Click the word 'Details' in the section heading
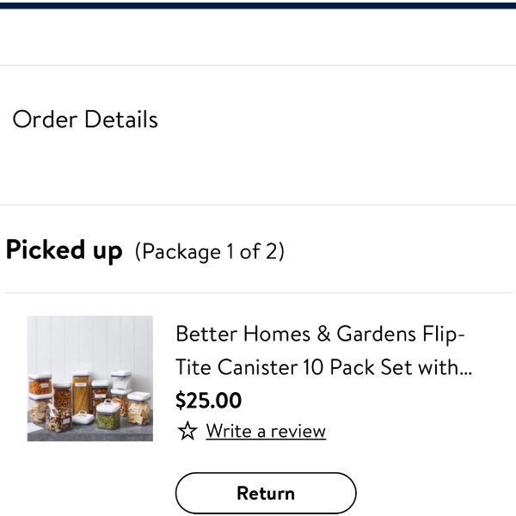The width and height of the screenshot is (516, 516). 121,120
